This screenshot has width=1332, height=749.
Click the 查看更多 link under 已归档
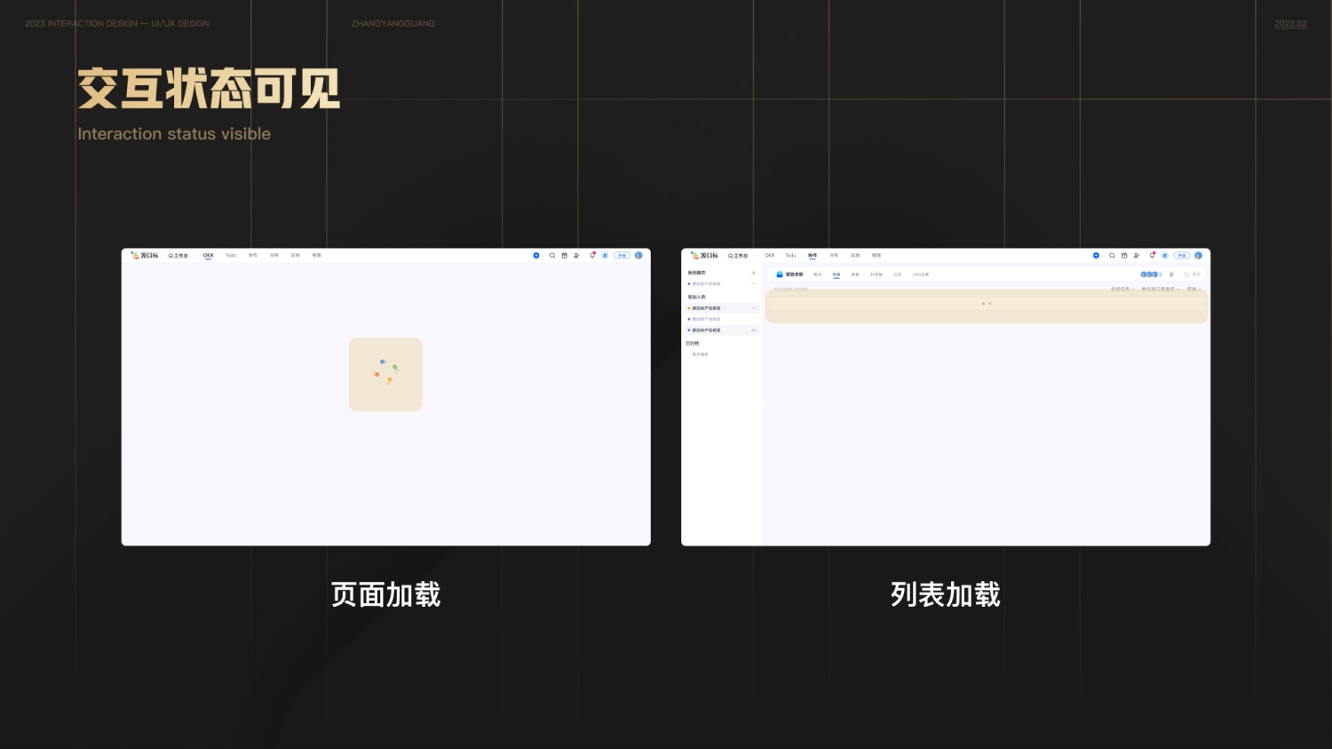tap(699, 354)
